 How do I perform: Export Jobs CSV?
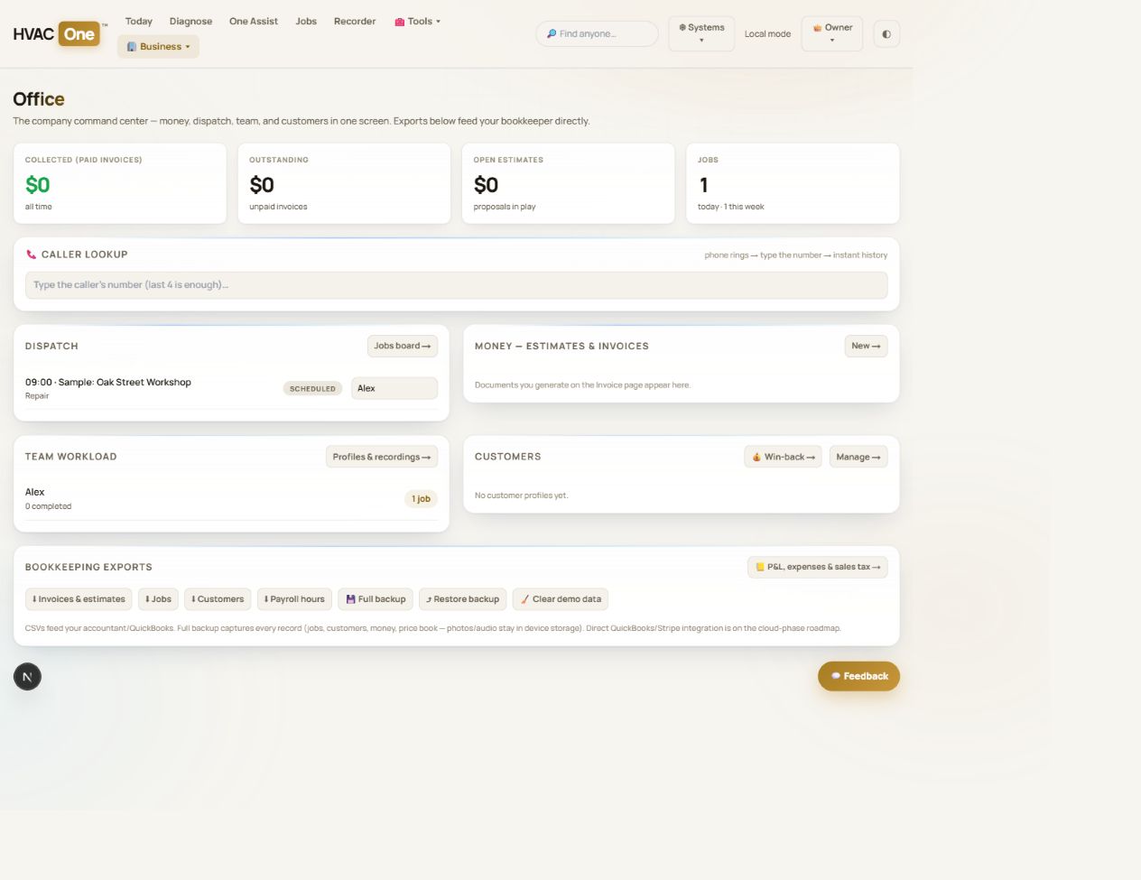[x=158, y=599]
